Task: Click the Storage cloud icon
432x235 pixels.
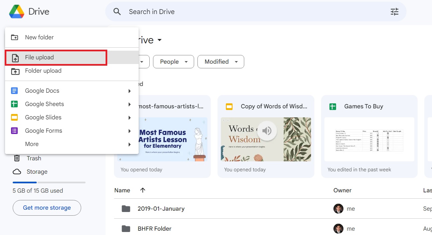Action: click(17, 172)
